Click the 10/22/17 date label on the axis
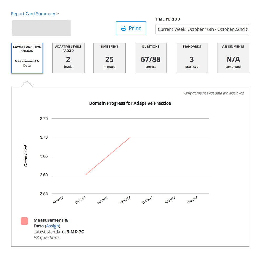Image resolution: width=258 pixels, height=258 pixels. (192, 200)
